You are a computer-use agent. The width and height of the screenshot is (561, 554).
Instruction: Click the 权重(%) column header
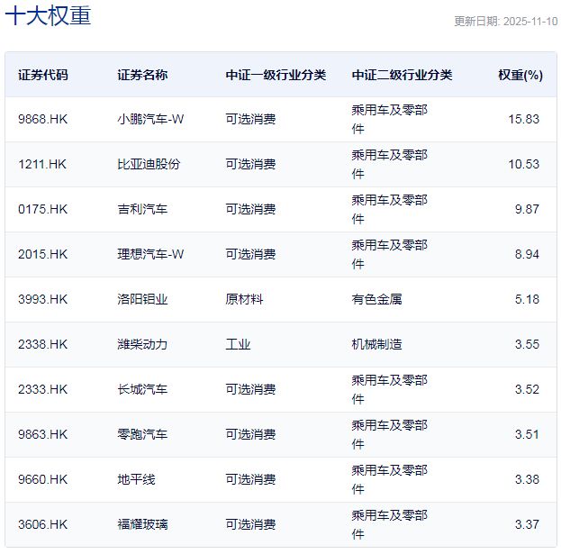point(520,75)
